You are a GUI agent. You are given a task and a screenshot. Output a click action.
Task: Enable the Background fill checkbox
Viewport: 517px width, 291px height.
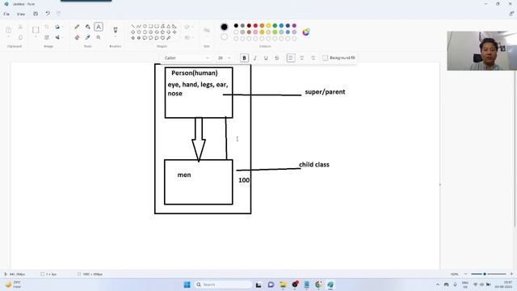[x=325, y=57]
